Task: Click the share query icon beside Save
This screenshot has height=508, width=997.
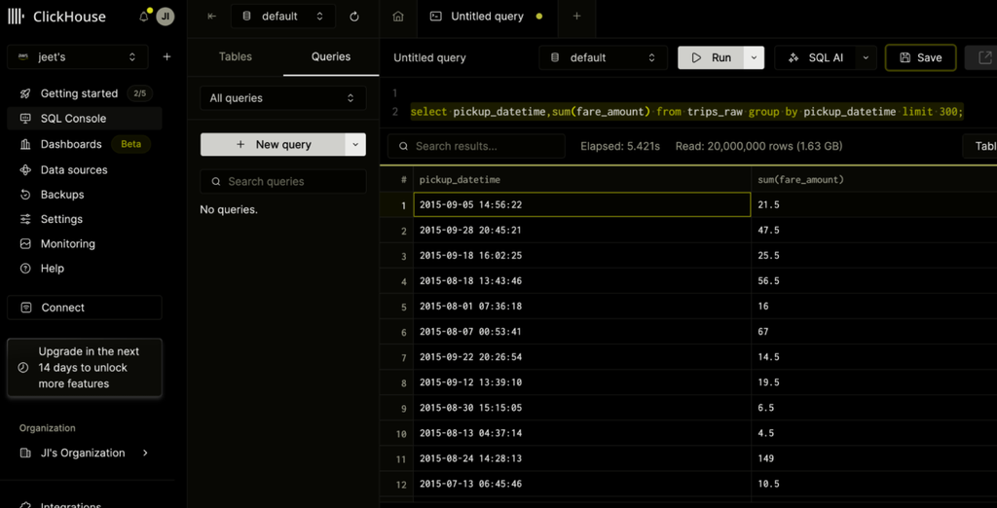Action: click(984, 57)
